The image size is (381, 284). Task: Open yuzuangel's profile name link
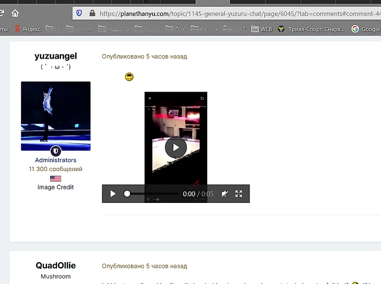click(56, 56)
